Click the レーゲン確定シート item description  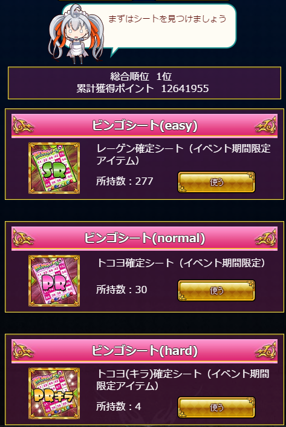click(x=183, y=154)
